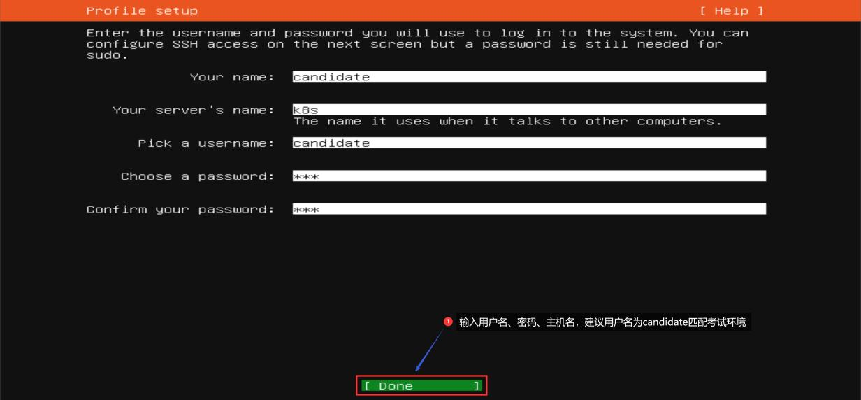The image size is (861, 400).
Task: Click the "Choose a password:" label
Action: 198,176
